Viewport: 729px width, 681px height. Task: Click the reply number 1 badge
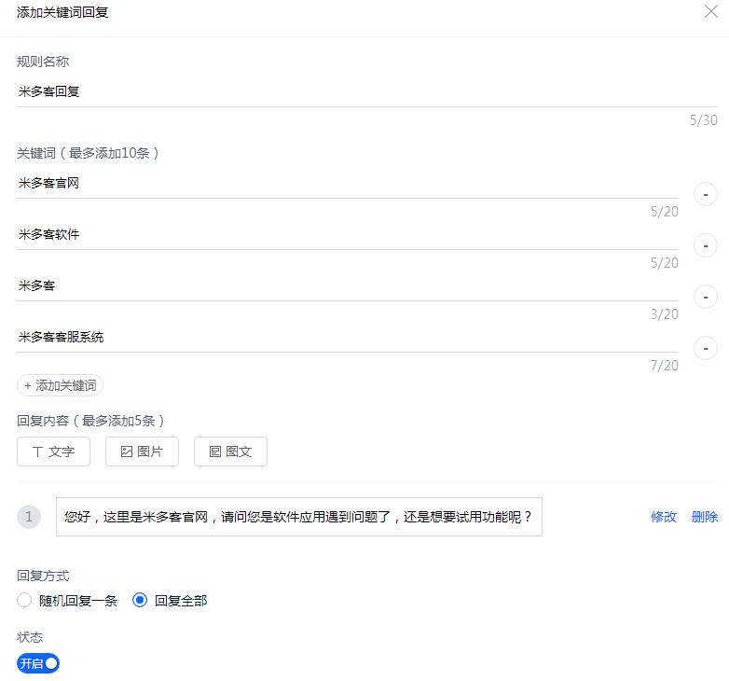pos(29,517)
